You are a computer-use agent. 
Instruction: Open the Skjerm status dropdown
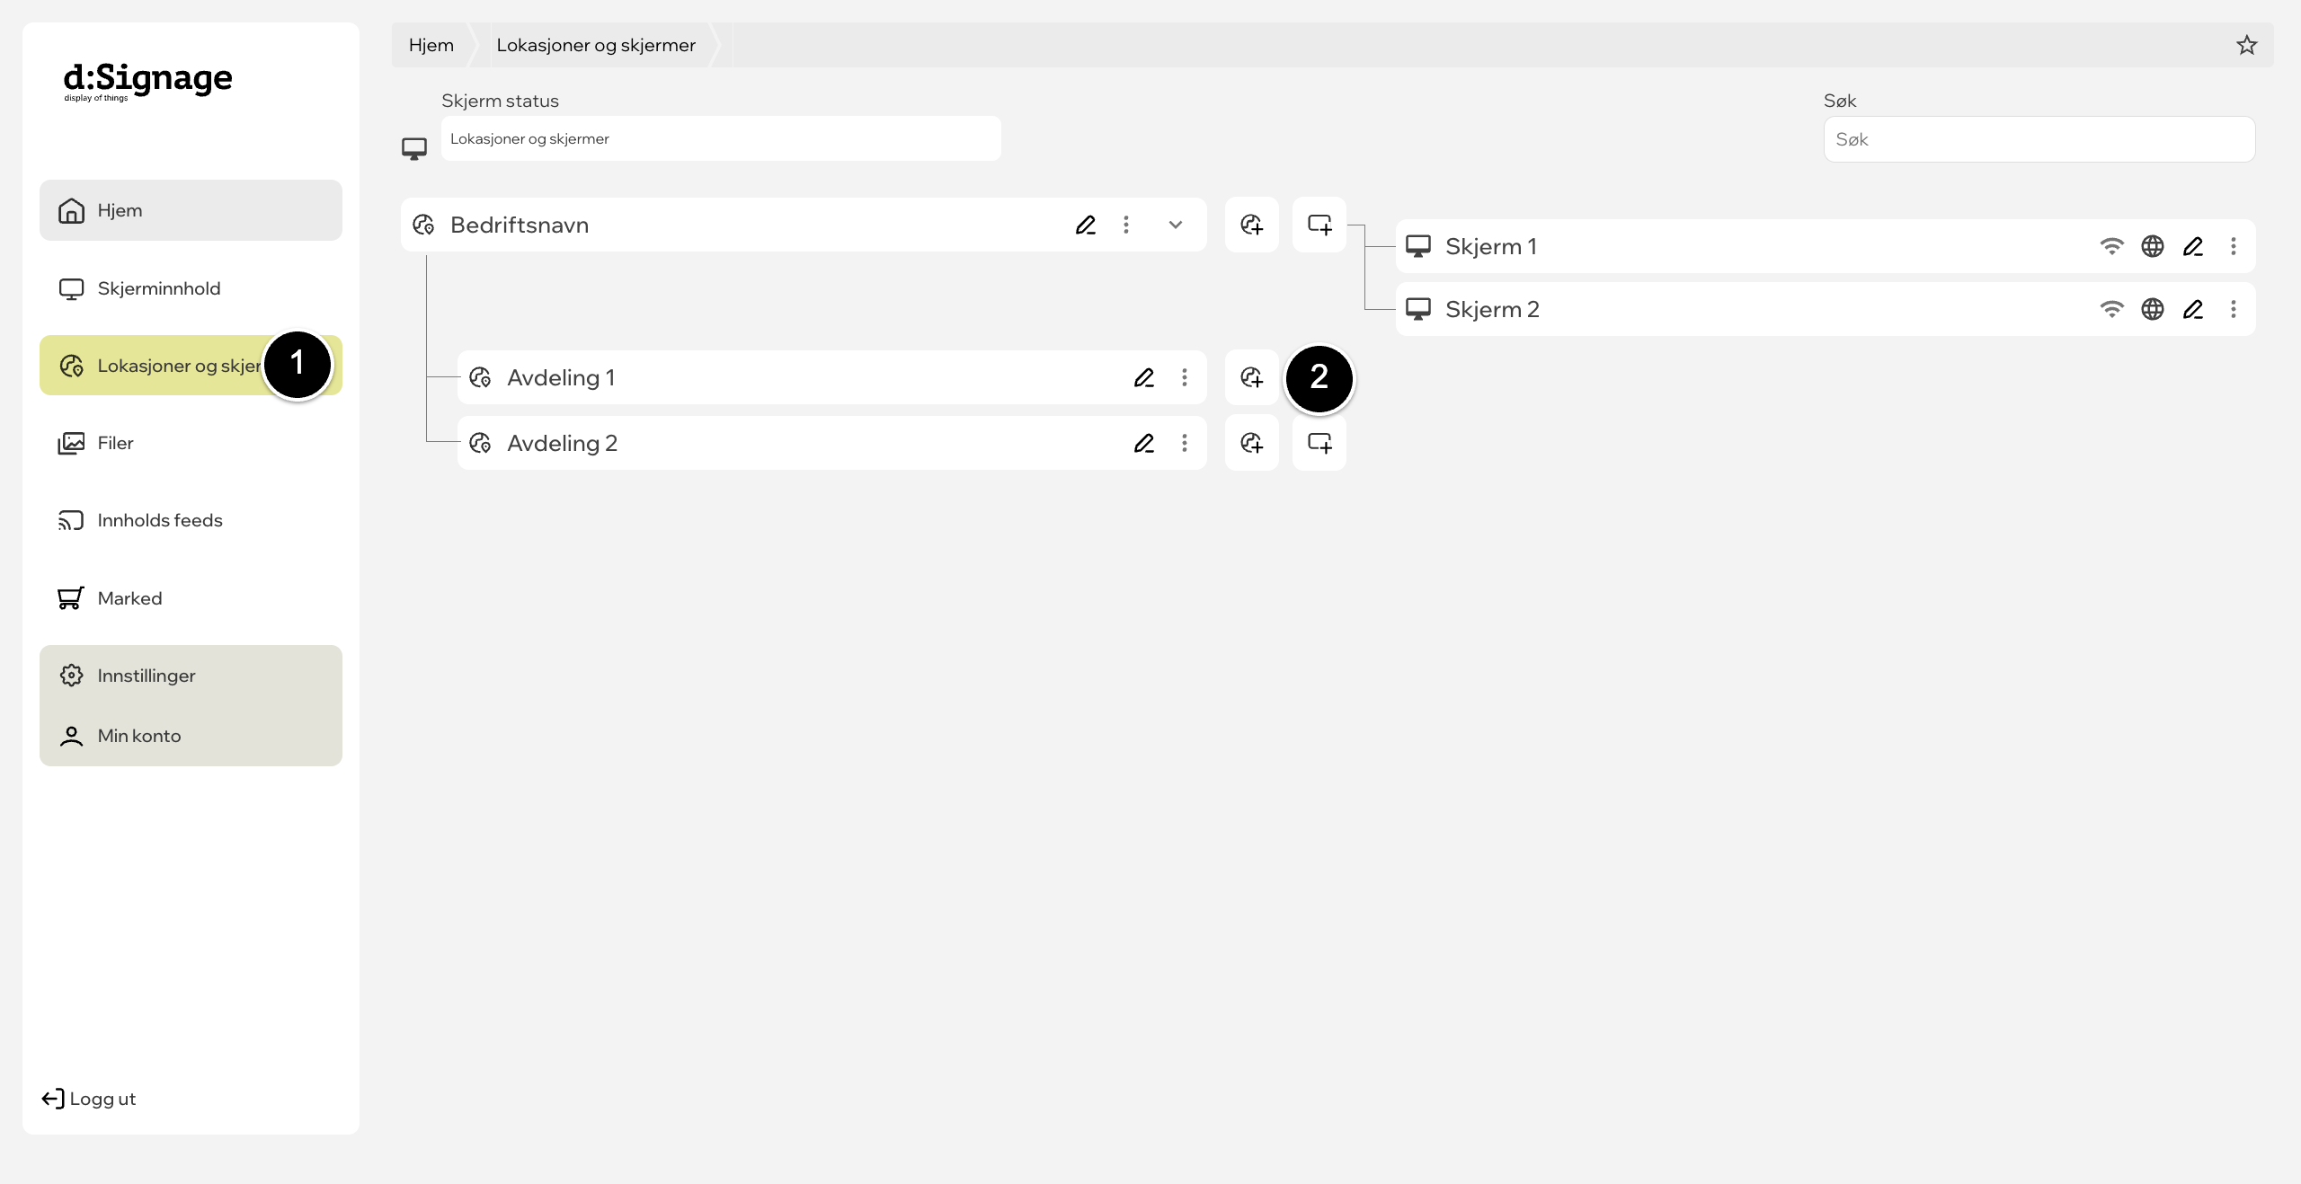tap(721, 138)
